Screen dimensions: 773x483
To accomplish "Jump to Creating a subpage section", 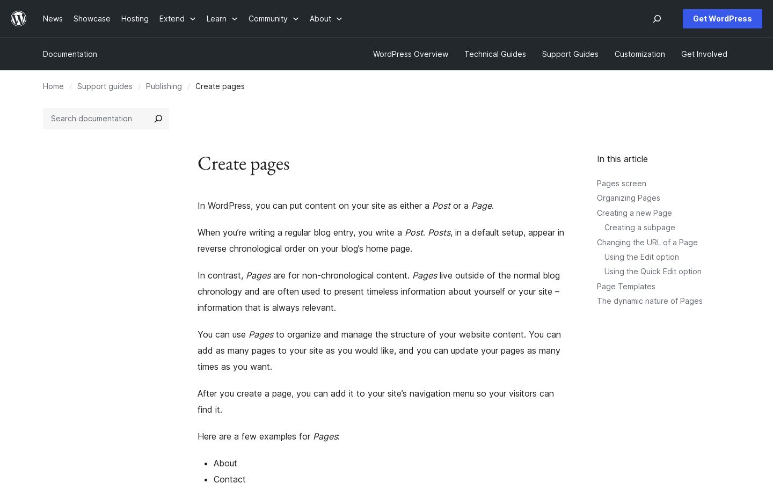I will tap(639, 228).
